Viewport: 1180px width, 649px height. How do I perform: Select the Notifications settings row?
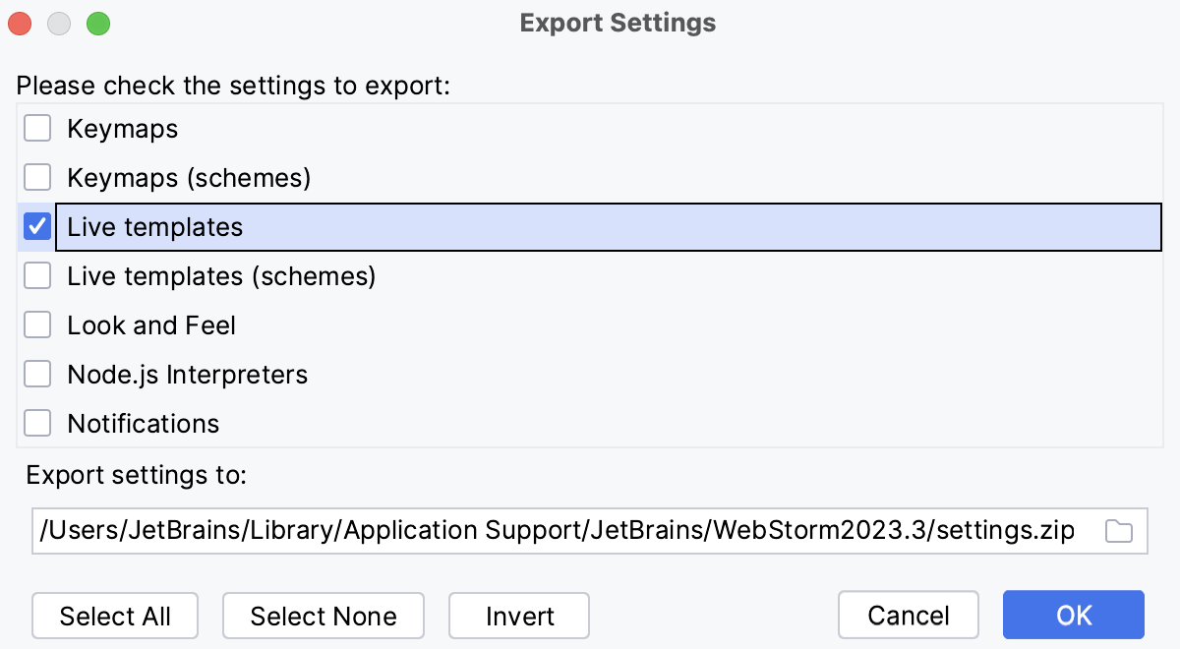pos(143,423)
